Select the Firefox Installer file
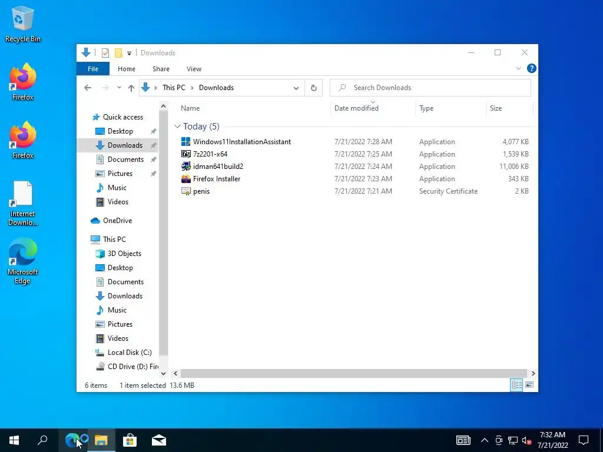Viewport: 603px width, 452px height. coord(354,179)
